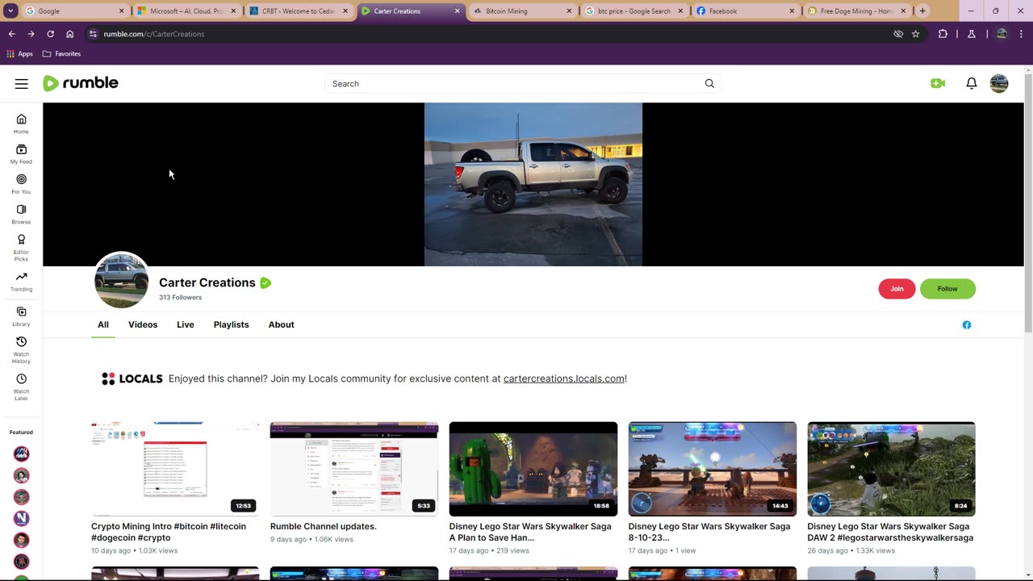Open the browser extensions icon

[943, 34]
